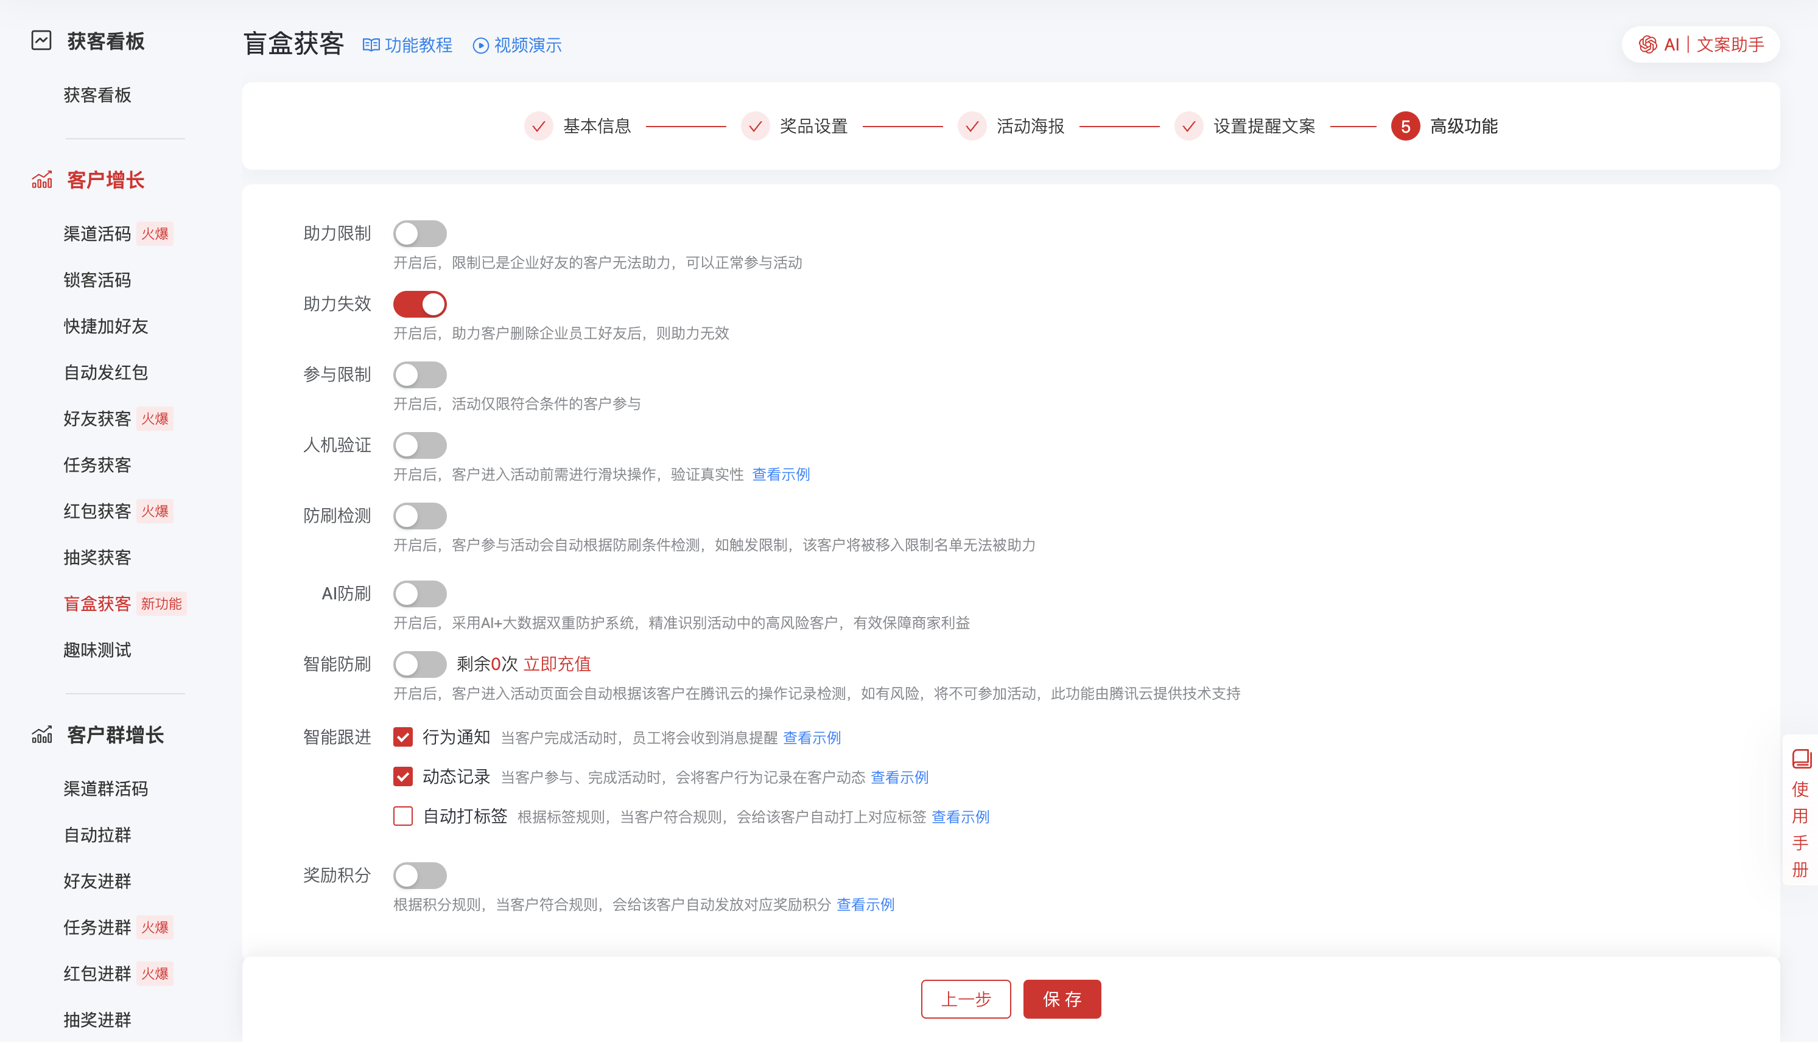Click the 客户增长 growth chart icon

[x=42, y=181]
